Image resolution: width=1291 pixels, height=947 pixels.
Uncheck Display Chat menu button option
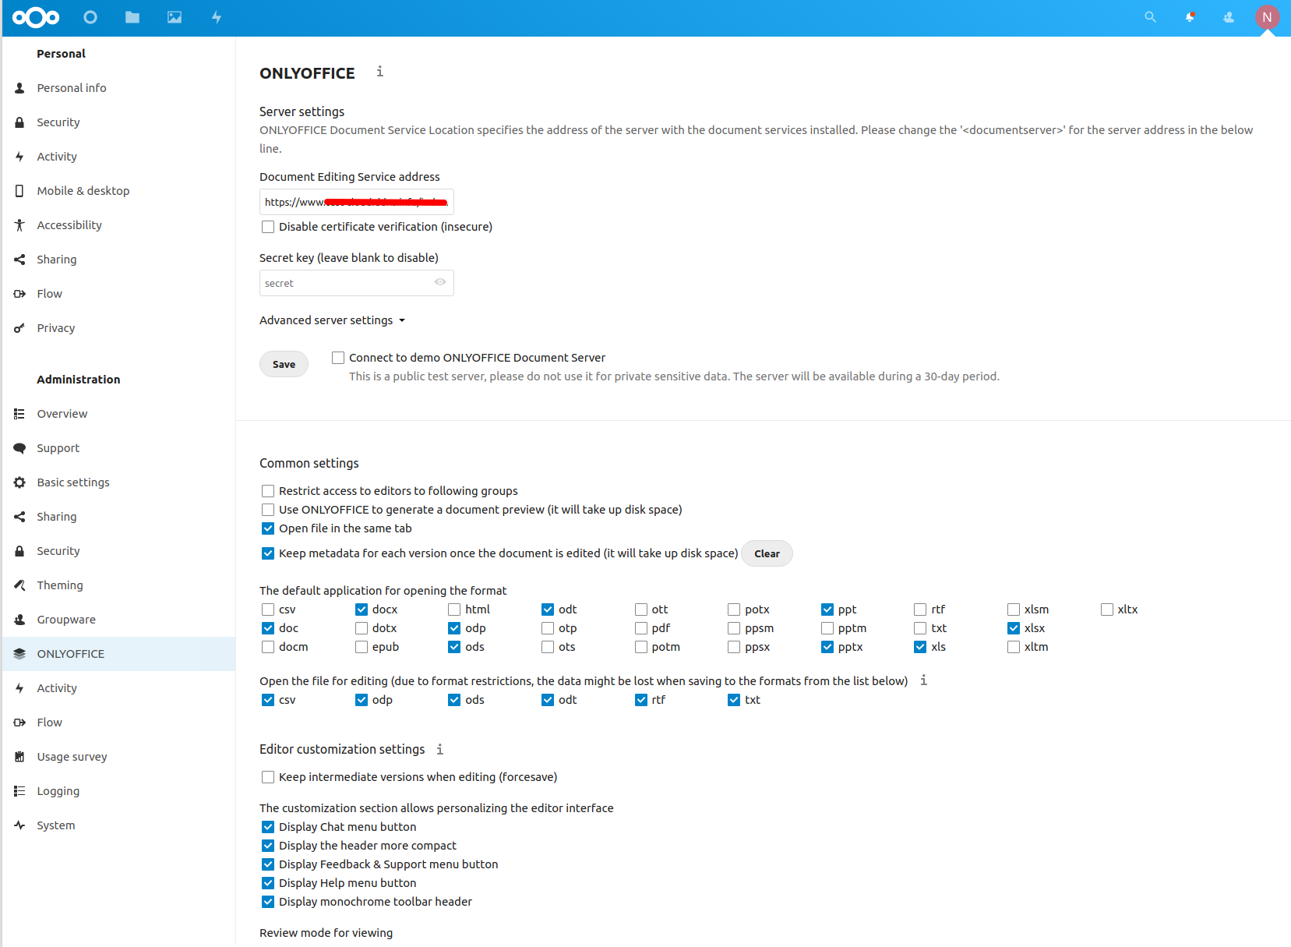click(x=268, y=826)
